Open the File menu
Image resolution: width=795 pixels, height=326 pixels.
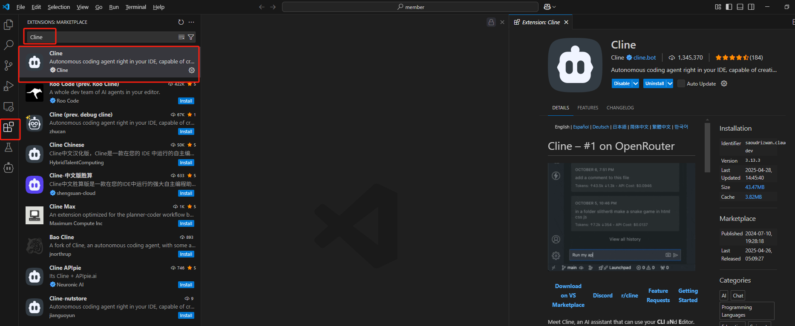(20, 7)
